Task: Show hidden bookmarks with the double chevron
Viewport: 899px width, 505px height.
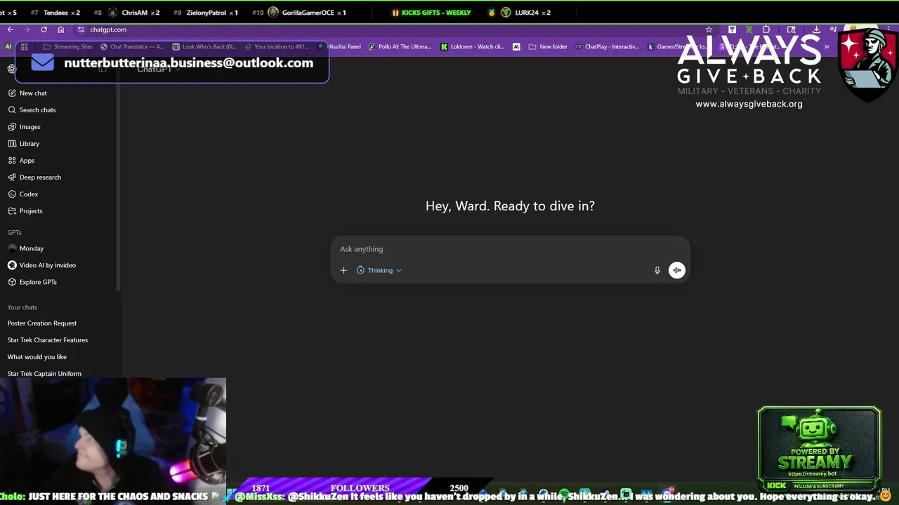Action: [x=827, y=47]
